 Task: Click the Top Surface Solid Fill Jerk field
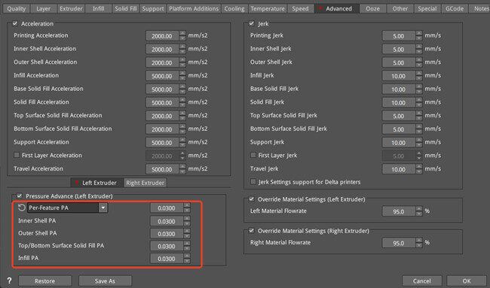(399, 116)
